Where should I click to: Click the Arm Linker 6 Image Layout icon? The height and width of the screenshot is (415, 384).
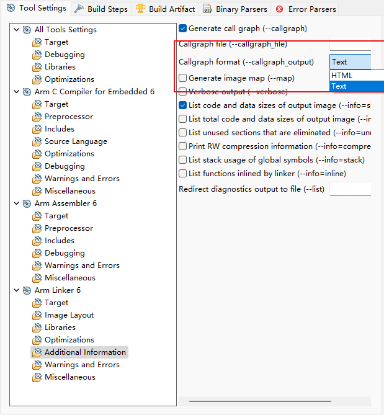[x=37, y=315]
